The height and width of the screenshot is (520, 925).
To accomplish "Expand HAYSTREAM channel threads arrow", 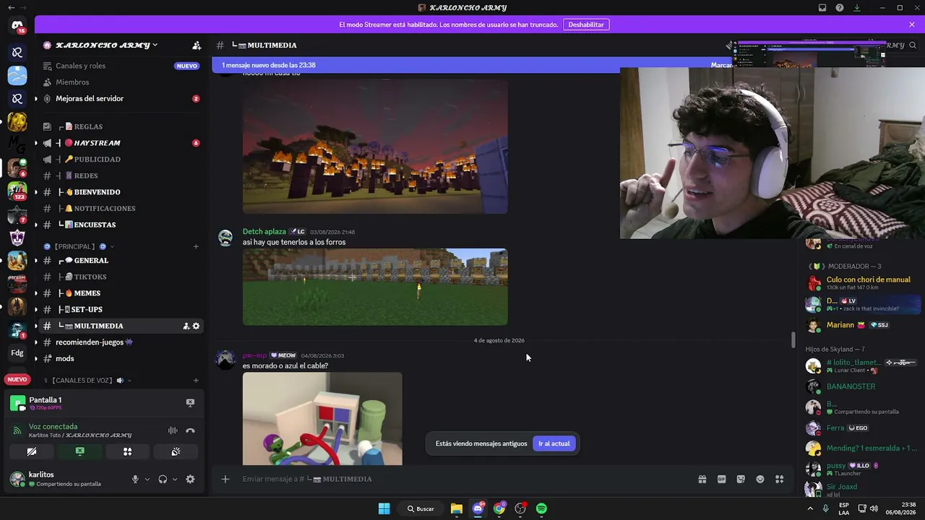I will [x=36, y=143].
